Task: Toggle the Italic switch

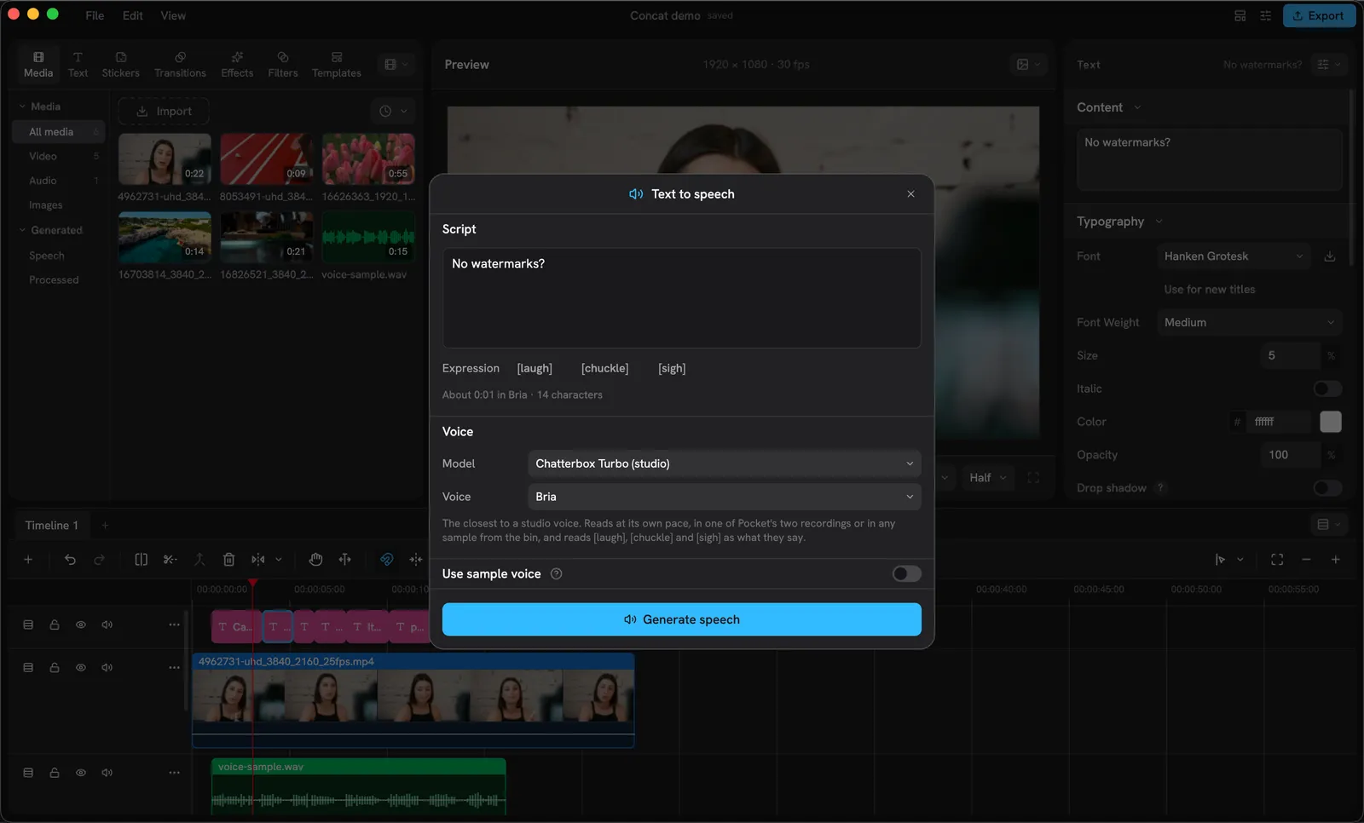Action: (x=1327, y=388)
